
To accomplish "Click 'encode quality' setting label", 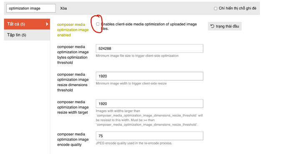I will coord(73,139).
